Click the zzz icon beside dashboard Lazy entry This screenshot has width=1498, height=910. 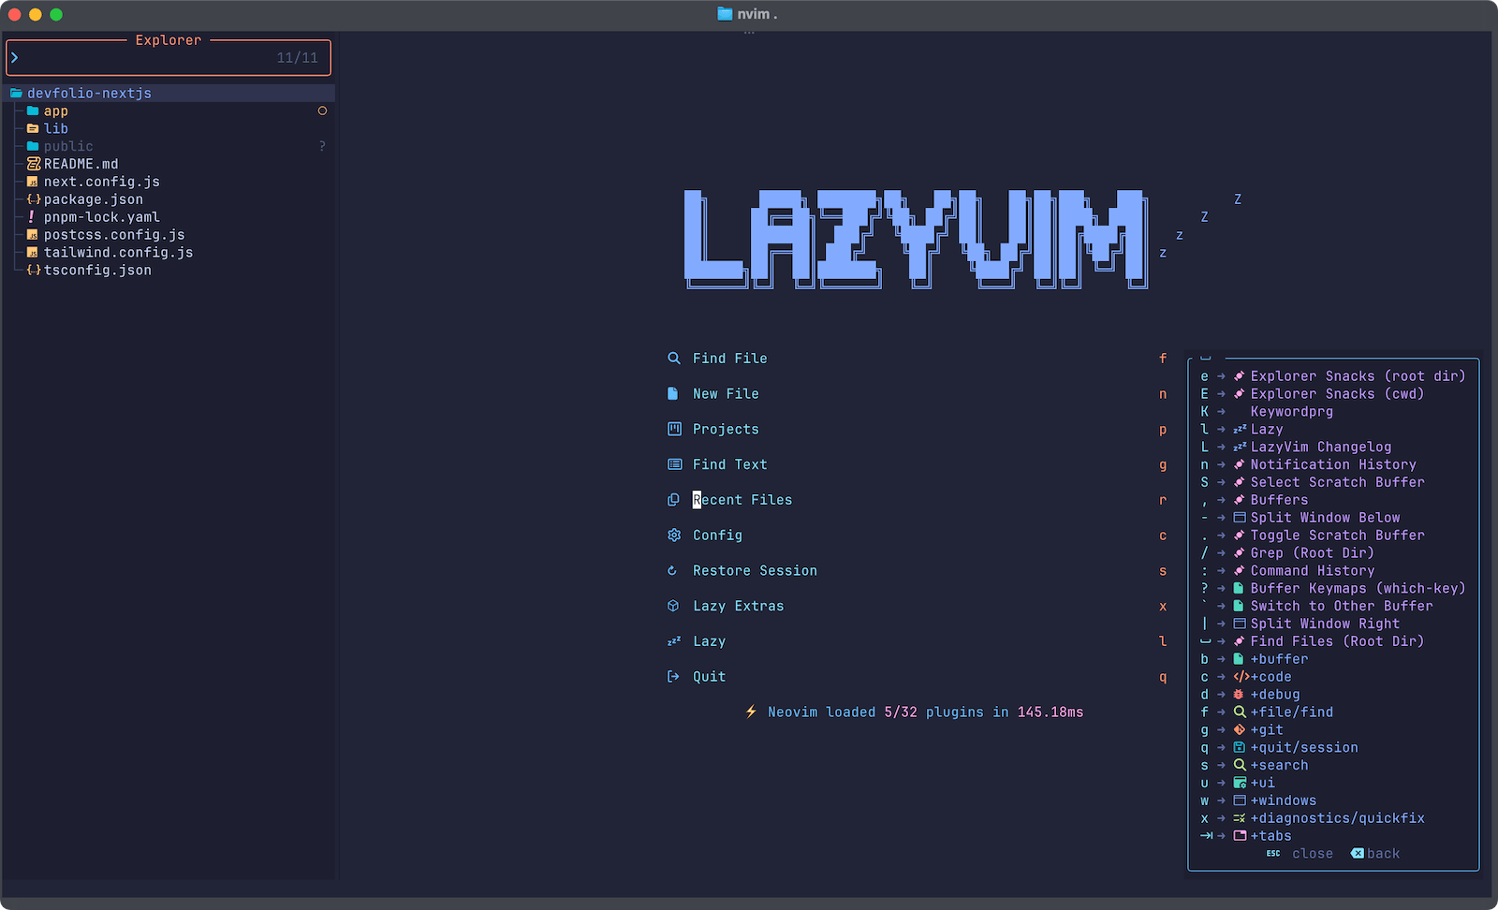[x=673, y=641]
